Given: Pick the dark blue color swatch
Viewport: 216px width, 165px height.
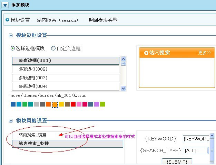Looking at the screenshot, I should tap(13, 104).
